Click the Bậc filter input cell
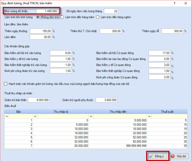This screenshot has height=161, width=192. 21,116
